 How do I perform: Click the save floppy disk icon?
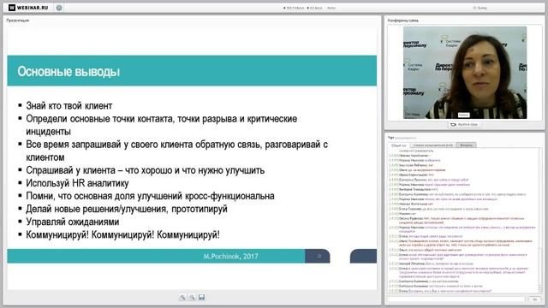(202, 297)
